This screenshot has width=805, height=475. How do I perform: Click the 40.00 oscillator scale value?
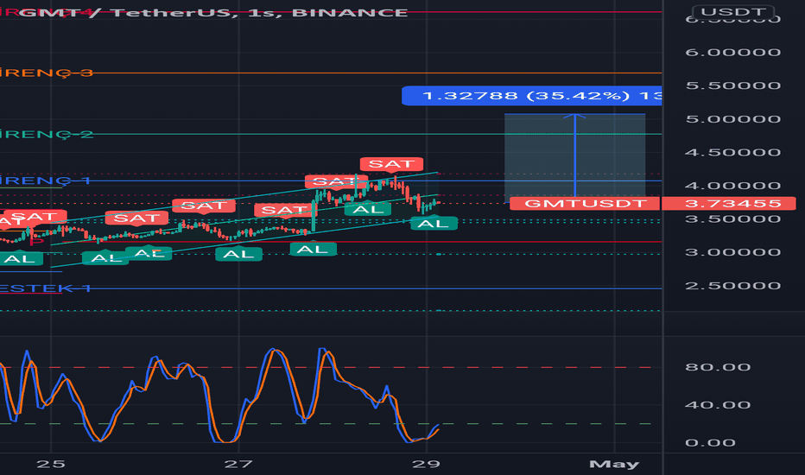tap(718, 405)
